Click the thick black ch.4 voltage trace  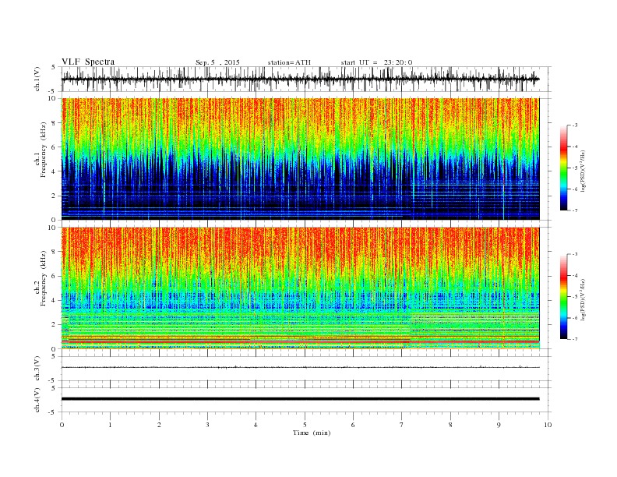coord(300,399)
